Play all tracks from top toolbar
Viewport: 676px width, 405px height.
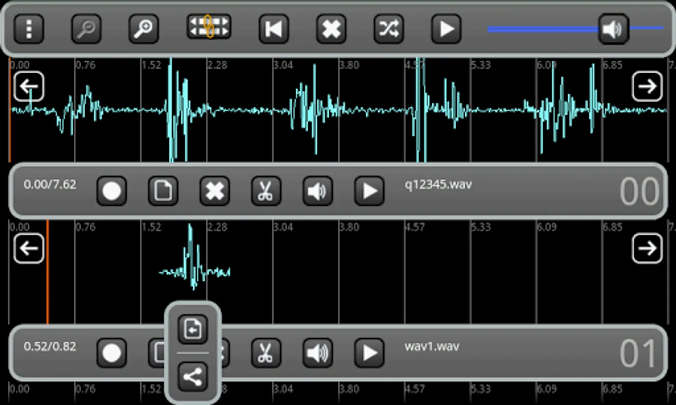(x=446, y=29)
